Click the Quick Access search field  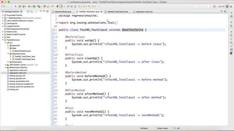(x=202, y=7)
